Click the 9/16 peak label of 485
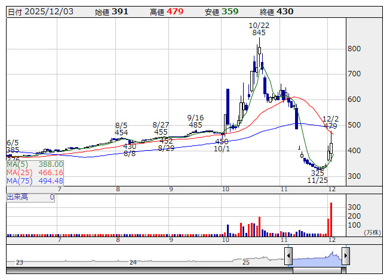The height and width of the screenshot is (280, 390). click(x=195, y=122)
